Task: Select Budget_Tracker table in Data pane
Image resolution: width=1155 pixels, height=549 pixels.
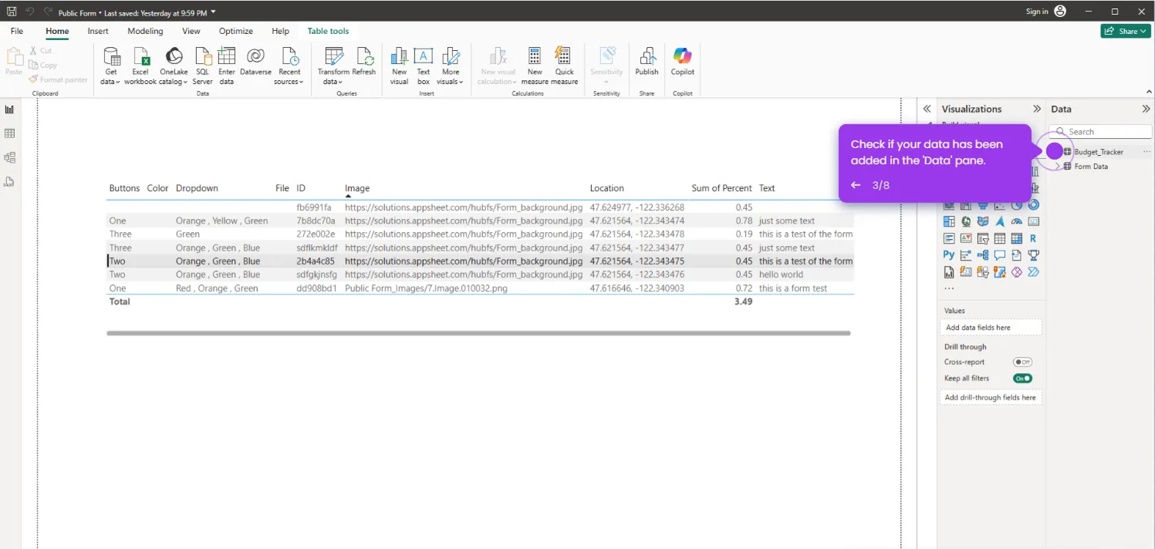Action: [1099, 152]
